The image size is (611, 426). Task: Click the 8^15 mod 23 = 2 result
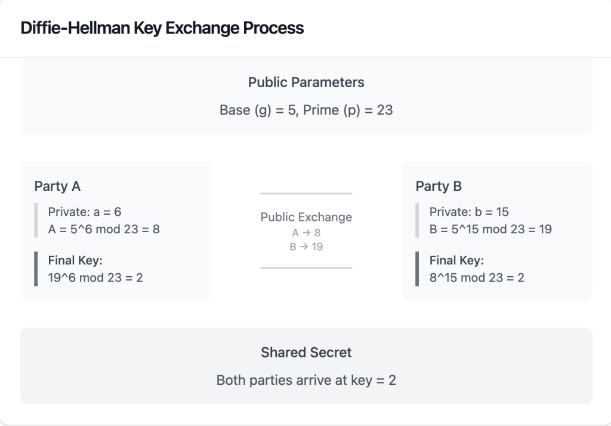tap(477, 277)
